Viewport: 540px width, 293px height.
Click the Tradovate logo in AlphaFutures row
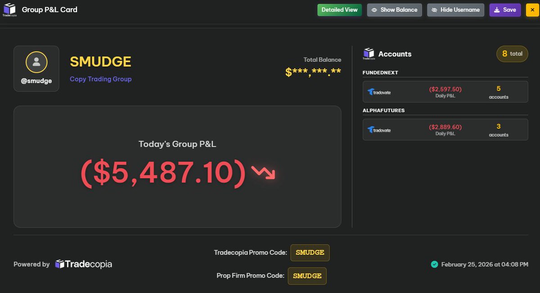(379, 130)
